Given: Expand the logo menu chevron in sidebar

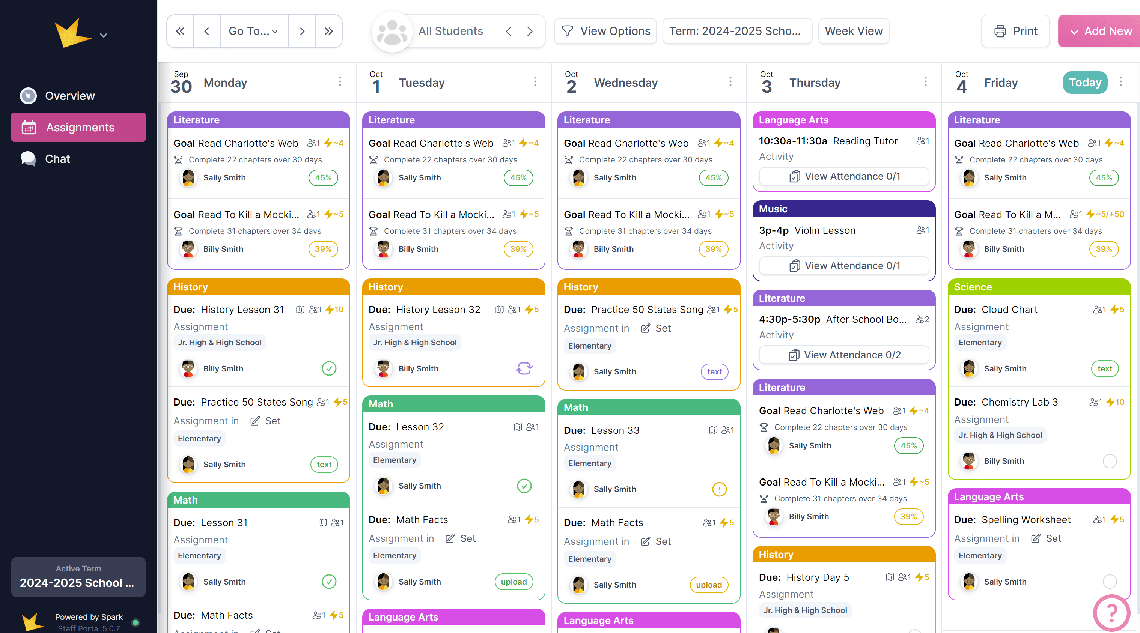Looking at the screenshot, I should (104, 35).
